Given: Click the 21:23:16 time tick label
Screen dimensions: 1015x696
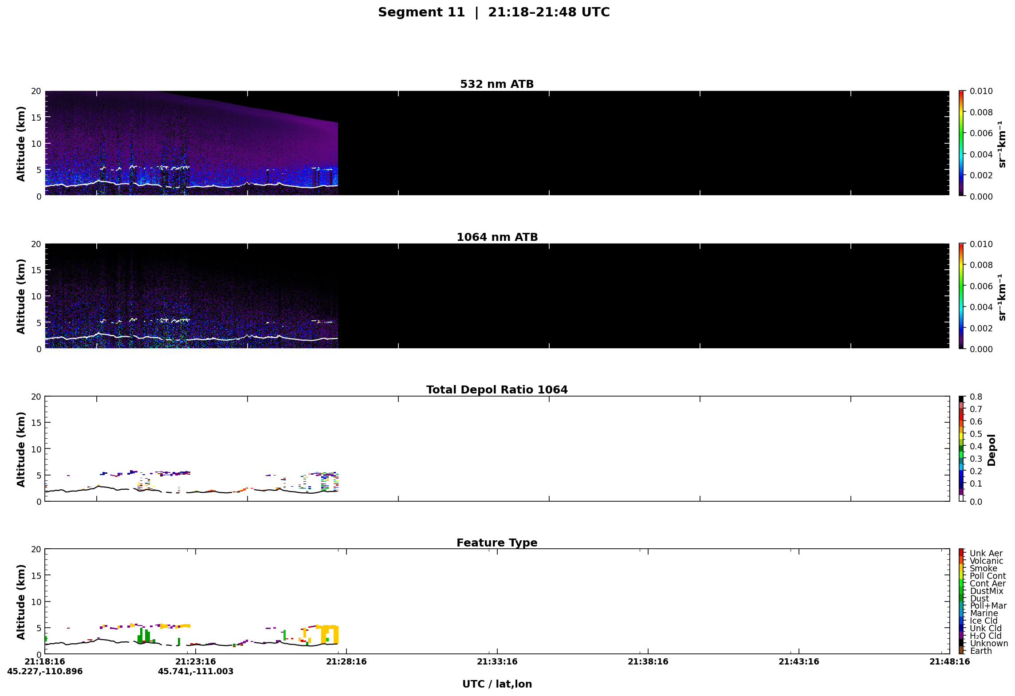Looking at the screenshot, I should coord(196,661).
